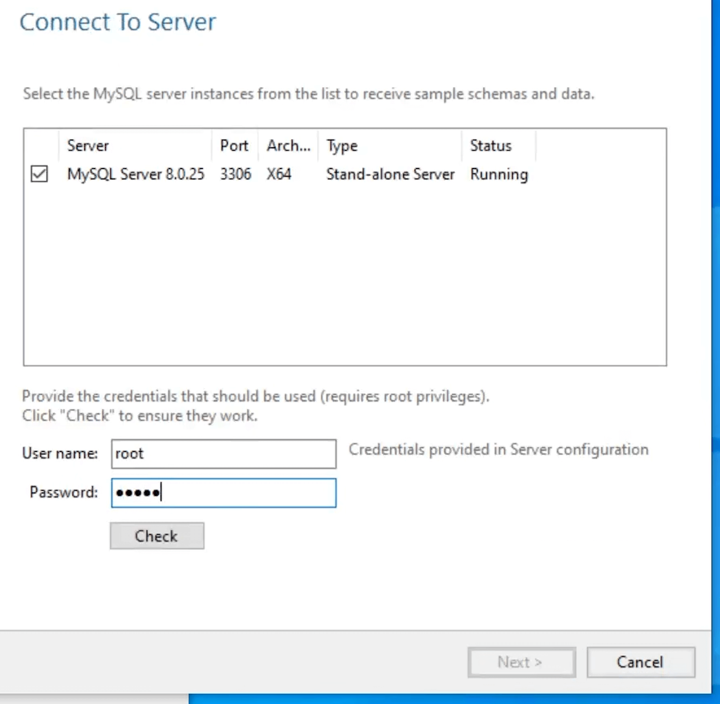Click the Check button
Screen dimensions: 720x704
[157, 536]
